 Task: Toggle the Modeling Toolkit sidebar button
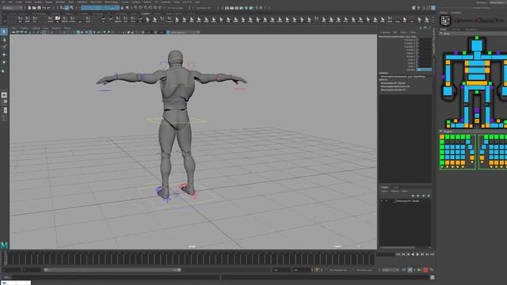tap(414, 8)
